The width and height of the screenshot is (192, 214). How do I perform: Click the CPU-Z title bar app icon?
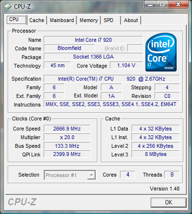pyautogui.click(x=8, y=7)
